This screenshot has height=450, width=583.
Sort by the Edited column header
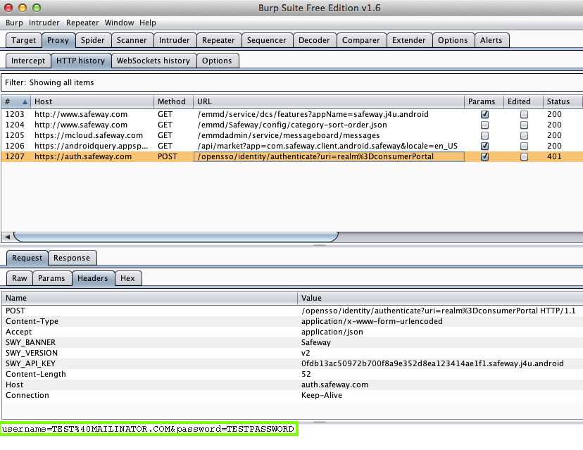click(523, 101)
